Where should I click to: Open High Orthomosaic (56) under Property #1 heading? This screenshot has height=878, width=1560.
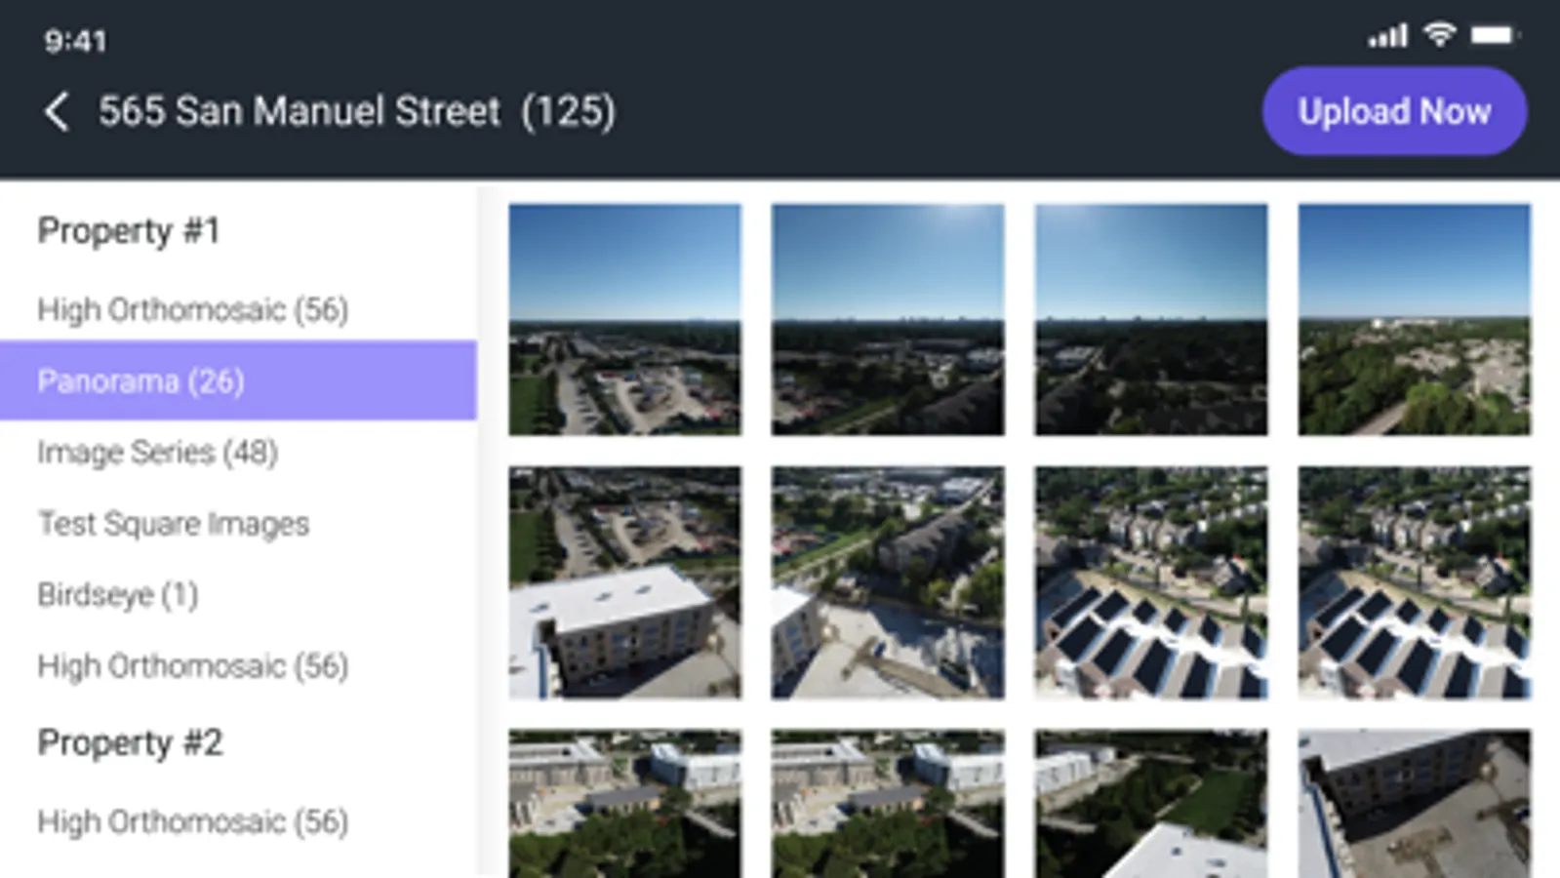193,310
